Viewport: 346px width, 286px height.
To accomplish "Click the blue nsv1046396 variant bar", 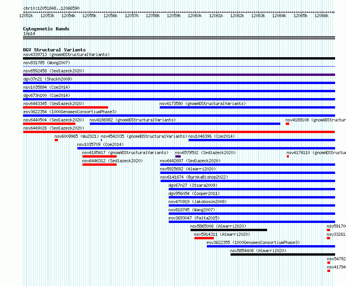I will tap(262, 140).
